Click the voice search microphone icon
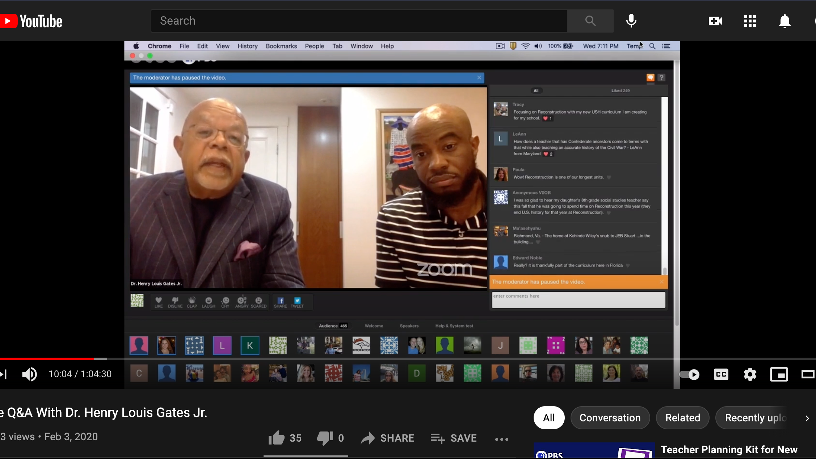Viewport: 816px width, 459px height. tap(631, 21)
